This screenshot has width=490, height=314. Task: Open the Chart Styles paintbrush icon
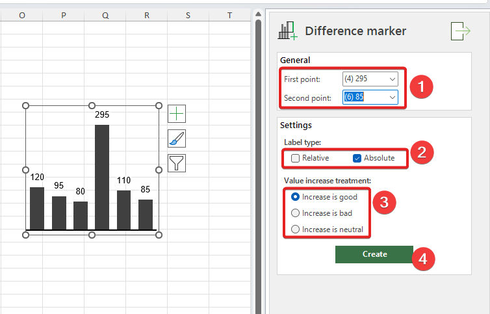[x=177, y=138]
